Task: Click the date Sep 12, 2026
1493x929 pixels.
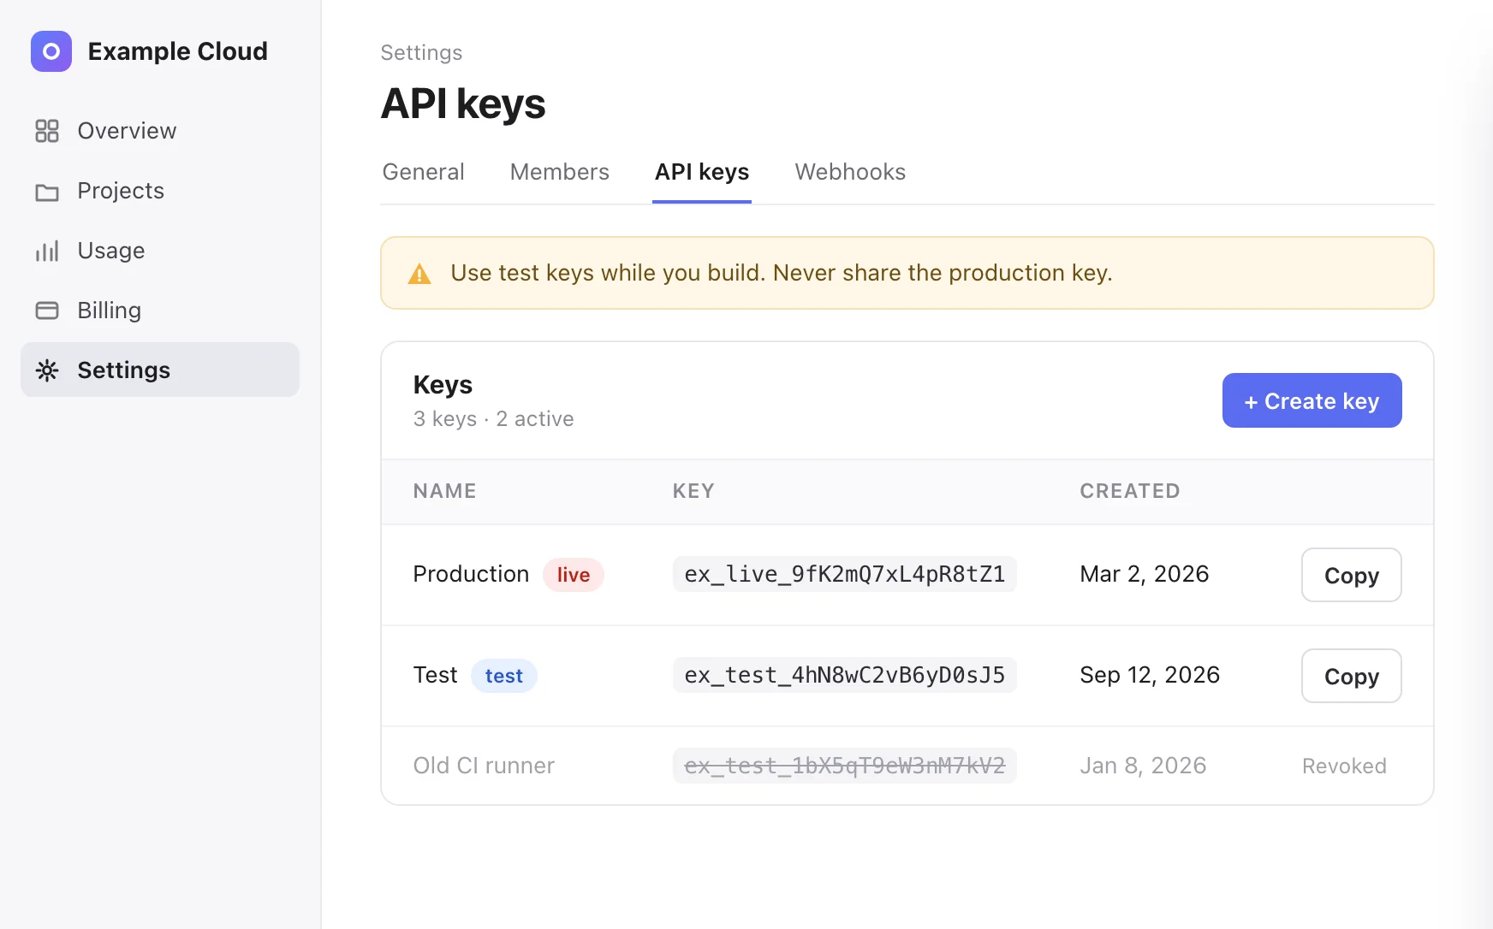Action: coord(1150,675)
